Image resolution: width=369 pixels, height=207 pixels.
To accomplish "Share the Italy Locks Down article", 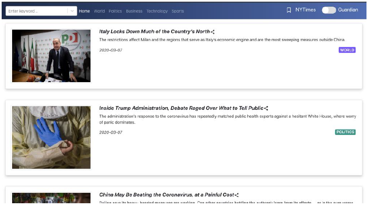I will [x=213, y=32].
